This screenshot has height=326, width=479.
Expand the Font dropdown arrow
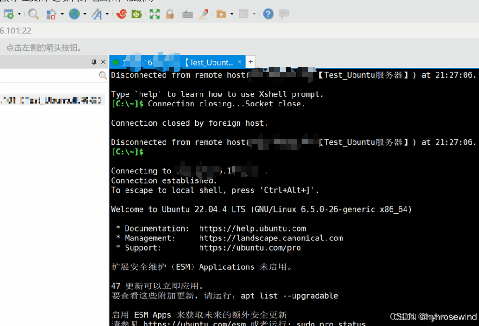(107, 14)
